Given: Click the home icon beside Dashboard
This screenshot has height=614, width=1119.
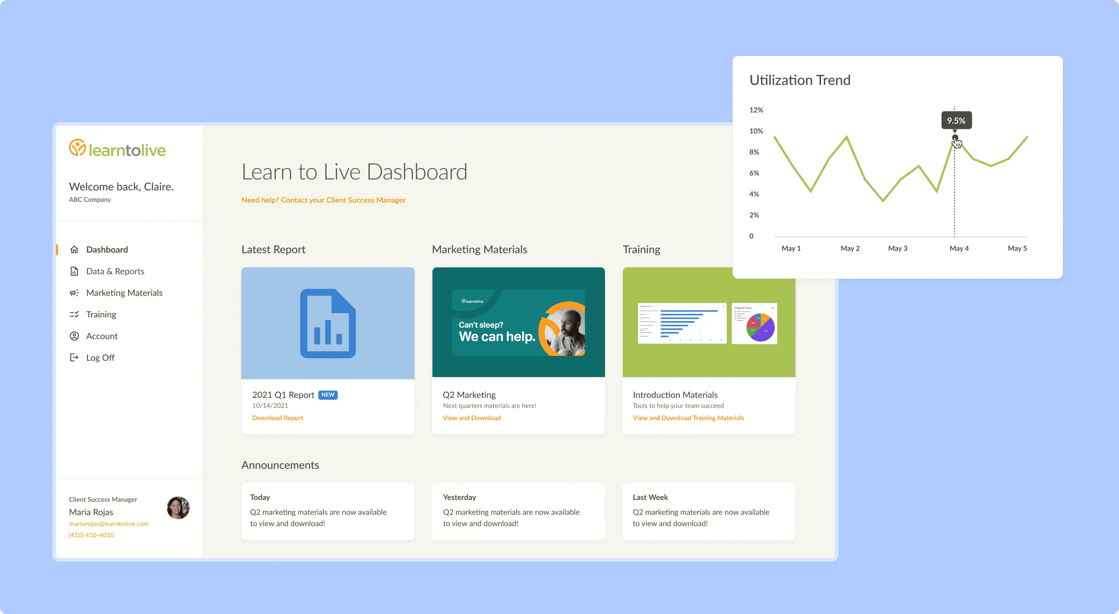Looking at the screenshot, I should [74, 249].
